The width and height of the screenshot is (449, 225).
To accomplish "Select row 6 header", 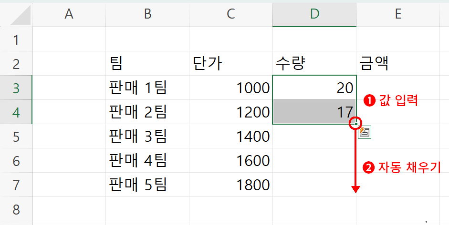I will point(16,160).
